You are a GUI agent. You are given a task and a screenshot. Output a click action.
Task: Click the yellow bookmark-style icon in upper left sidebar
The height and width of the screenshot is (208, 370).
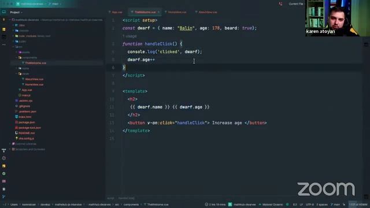click(4, 29)
